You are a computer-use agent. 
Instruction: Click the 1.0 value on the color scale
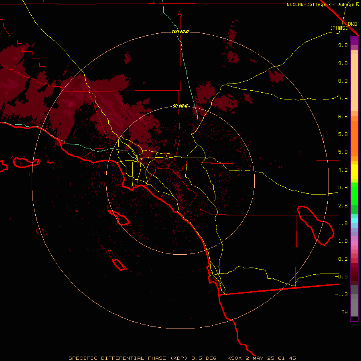coord(343,241)
